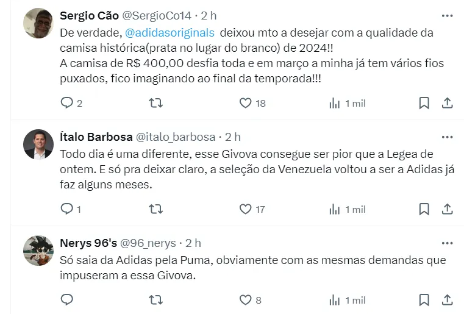The width and height of the screenshot is (464, 314).
Task: Share Sergio Cão's tweet
Action: point(447,103)
